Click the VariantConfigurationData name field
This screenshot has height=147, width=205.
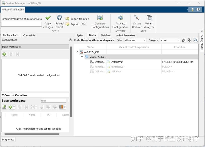coord(21,24)
